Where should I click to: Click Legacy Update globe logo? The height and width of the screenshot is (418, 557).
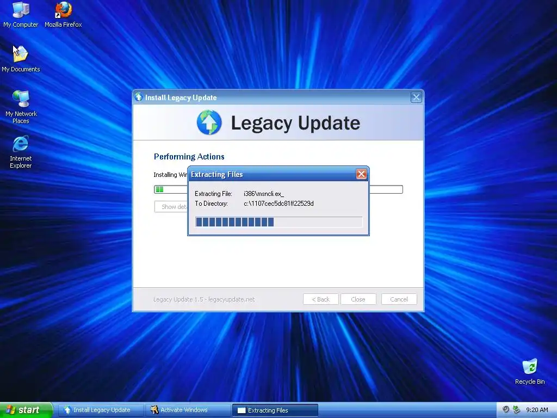point(209,122)
